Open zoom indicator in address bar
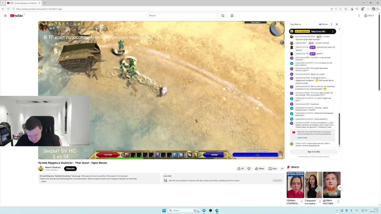Viewport: 381px width, 214px height. [x=336, y=9]
